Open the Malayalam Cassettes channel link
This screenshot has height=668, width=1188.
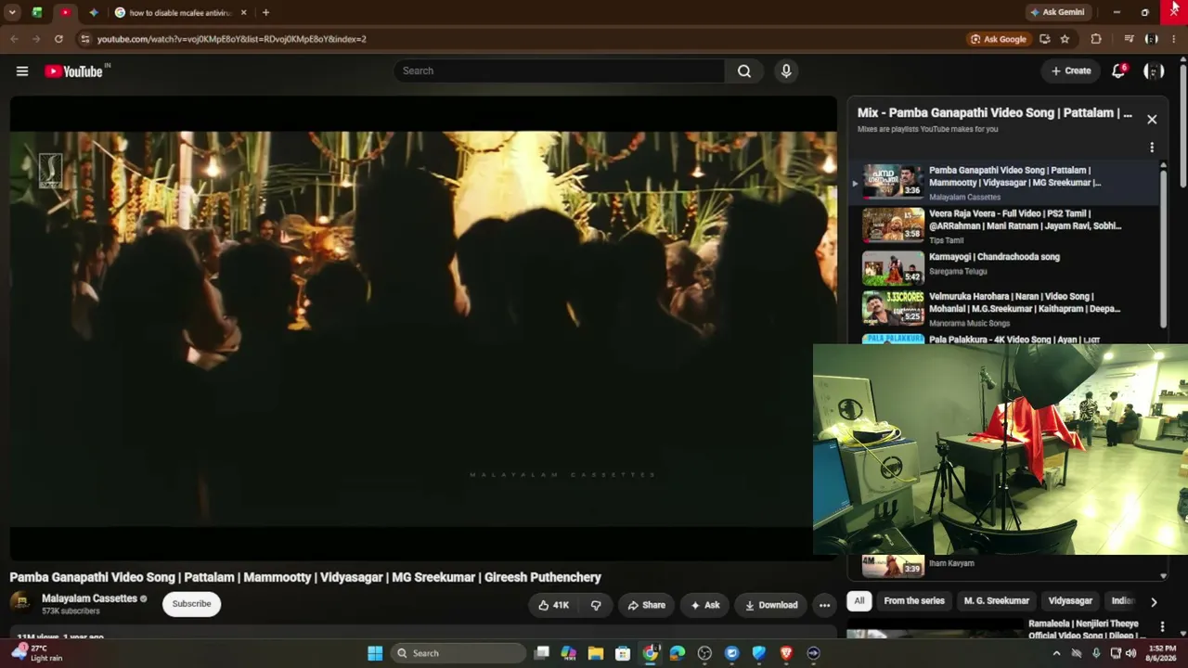89,598
